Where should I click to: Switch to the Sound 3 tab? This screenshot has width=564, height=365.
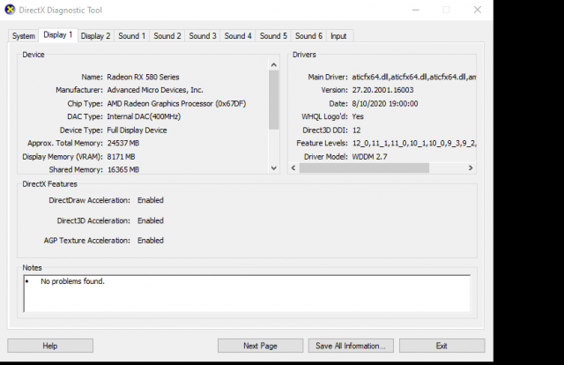[203, 36]
